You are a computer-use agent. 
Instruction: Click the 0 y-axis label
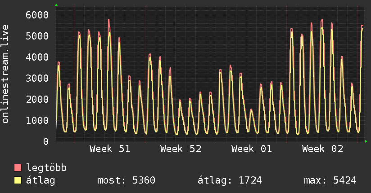(46, 141)
